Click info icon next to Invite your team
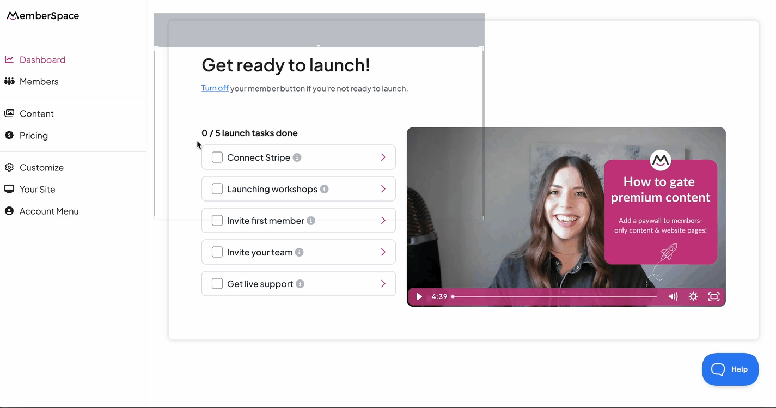 click(299, 252)
